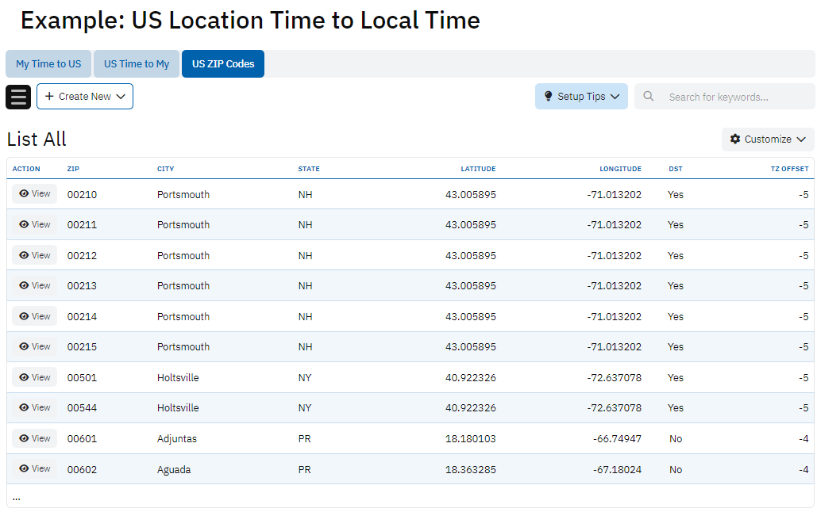The image size is (817, 512).
Task: Open the hamburger menu icon
Action: click(x=18, y=97)
